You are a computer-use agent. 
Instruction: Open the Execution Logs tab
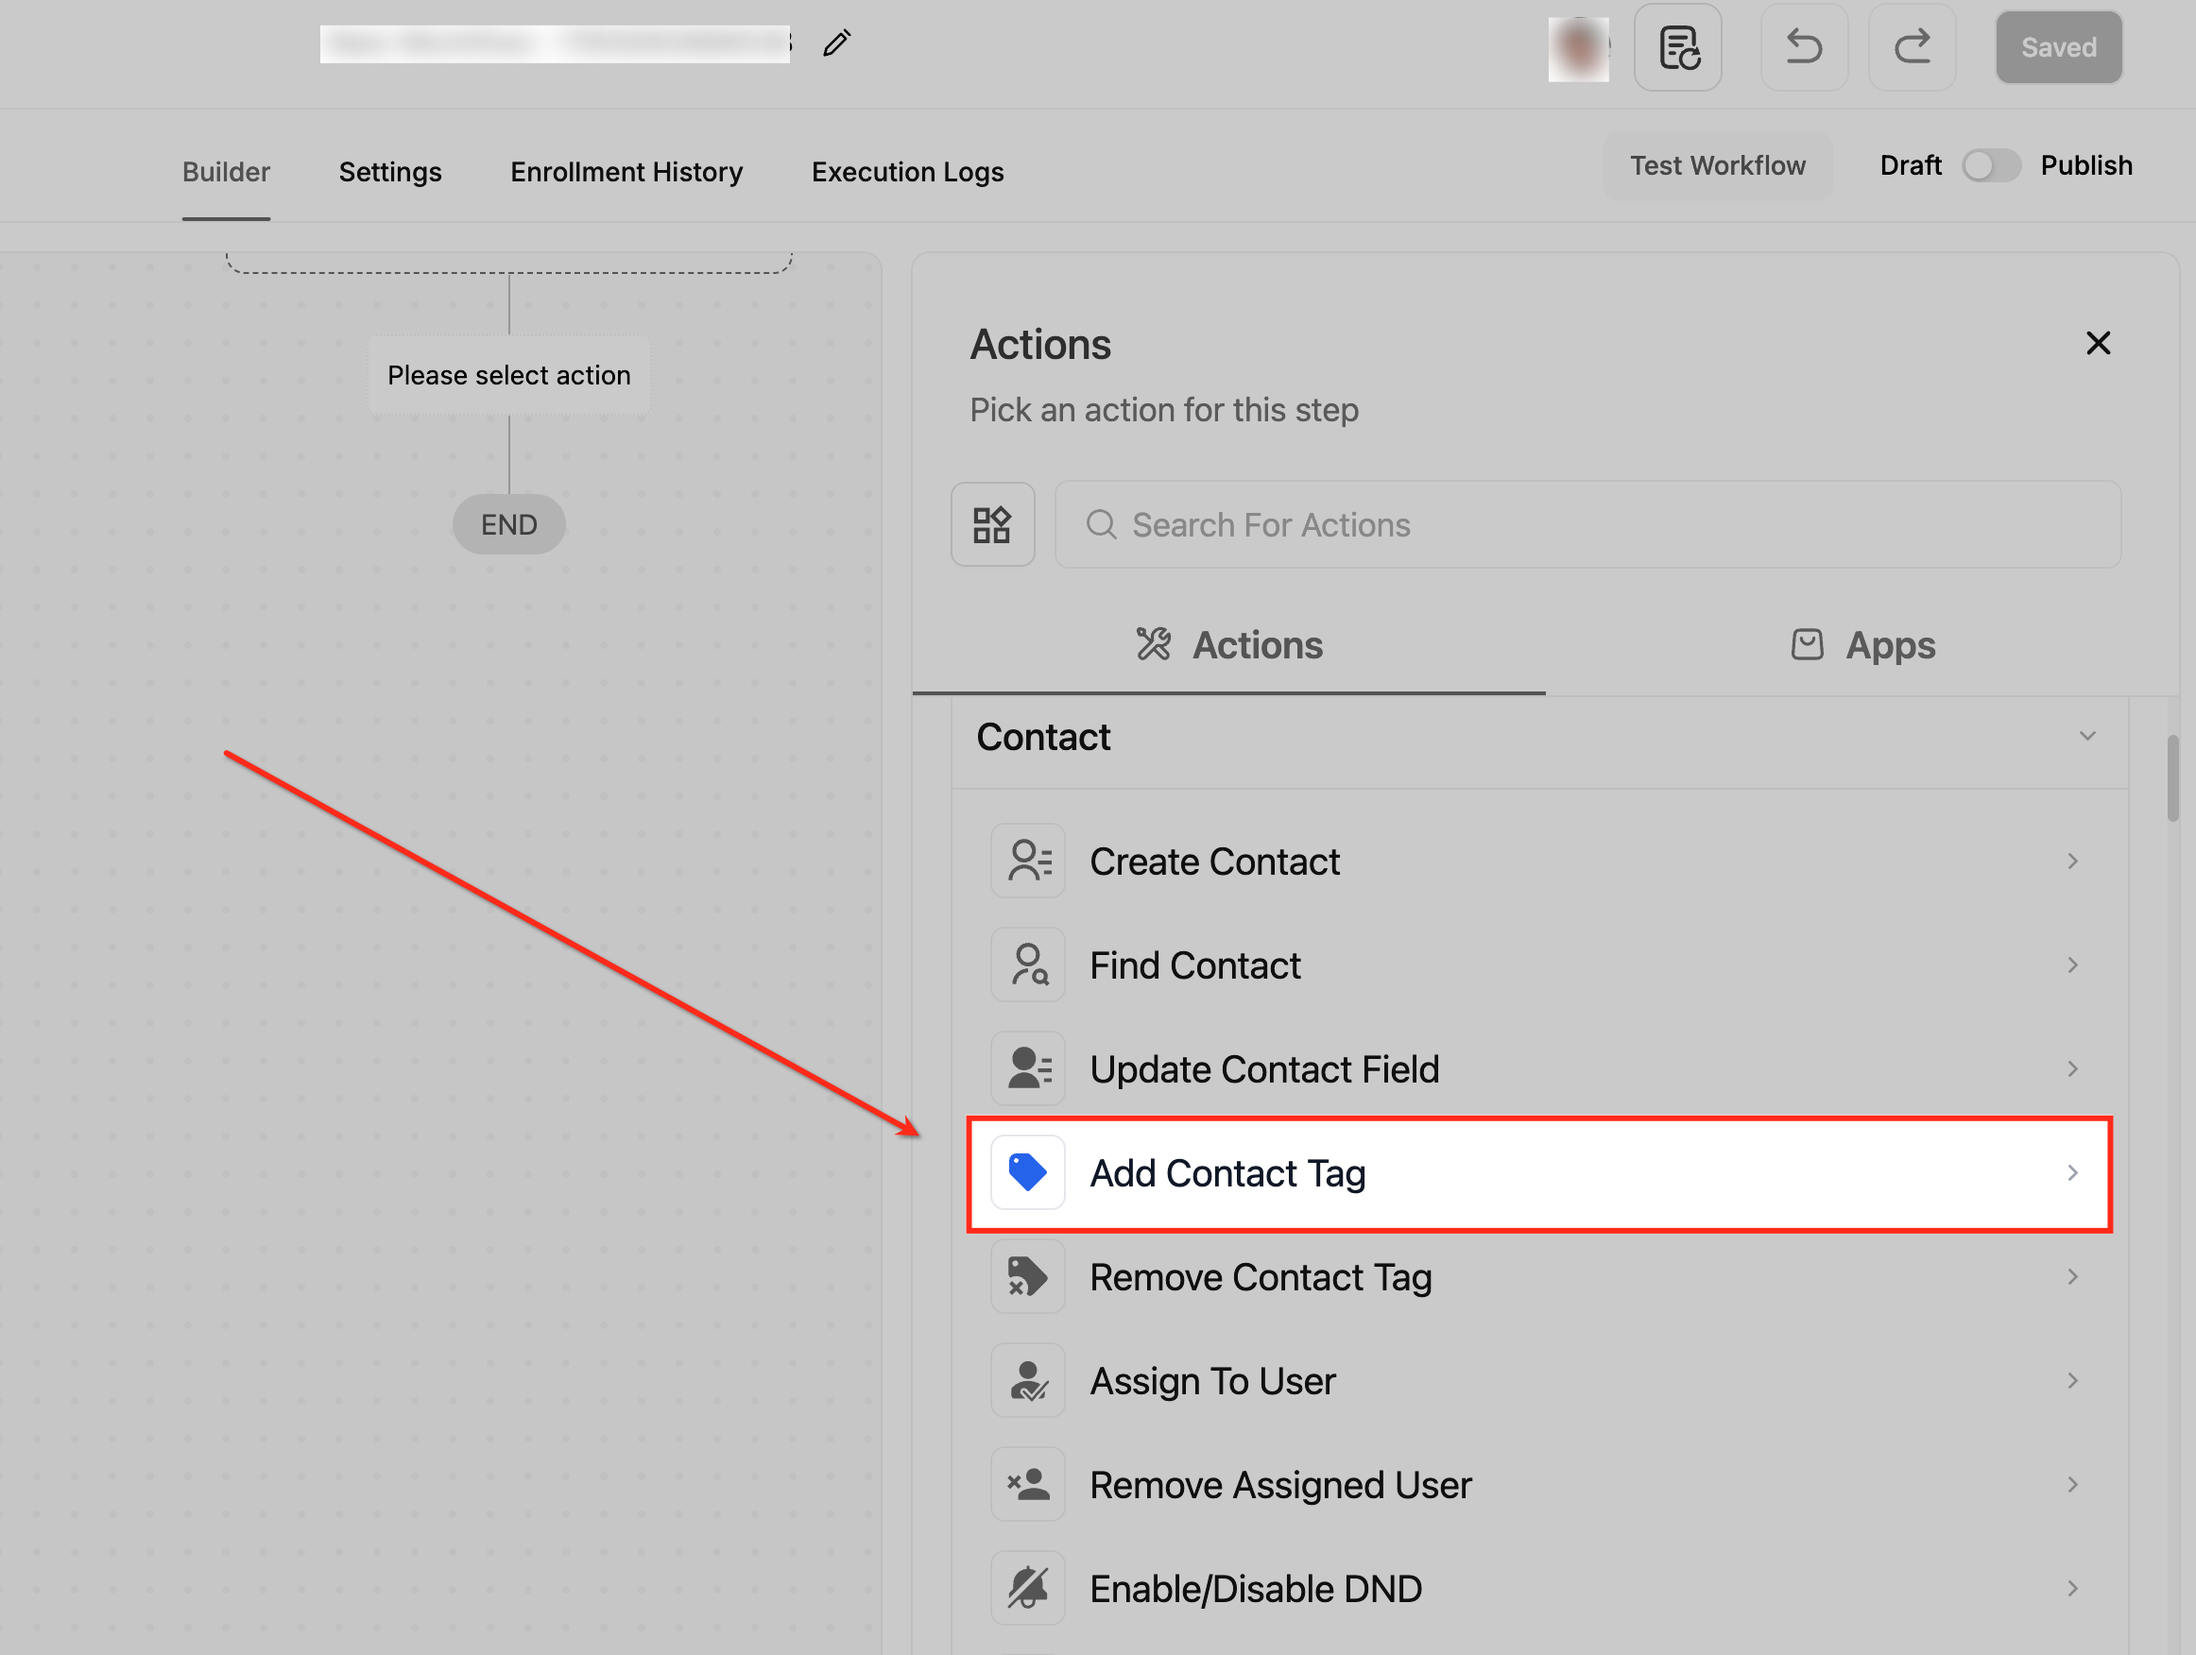[x=906, y=172]
